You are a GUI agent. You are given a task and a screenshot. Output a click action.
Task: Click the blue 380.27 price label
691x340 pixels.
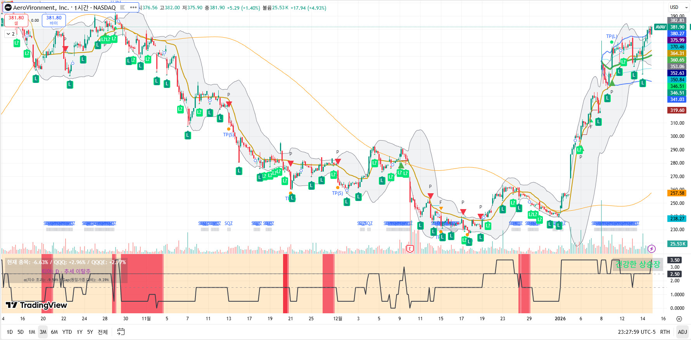click(x=677, y=34)
